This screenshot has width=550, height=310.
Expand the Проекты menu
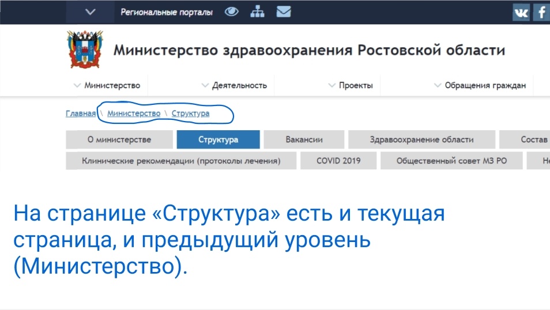[351, 85]
